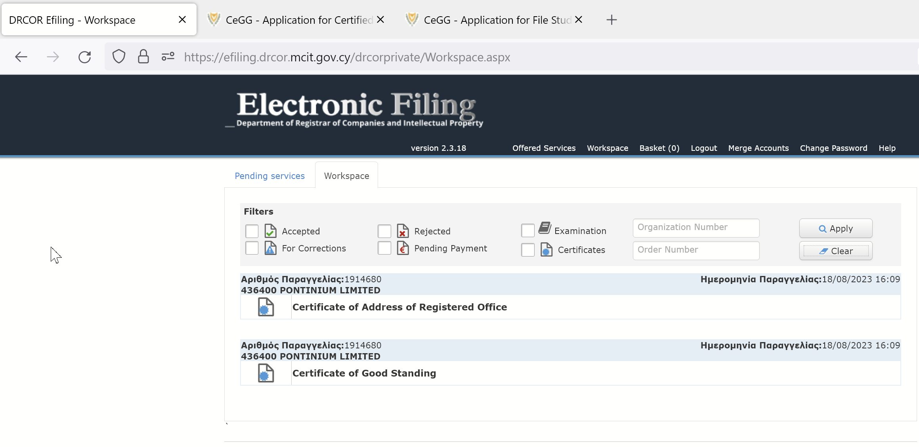Open Basket (0) from the navigation bar
Viewport: 919px width, 447px height.
[x=659, y=148]
